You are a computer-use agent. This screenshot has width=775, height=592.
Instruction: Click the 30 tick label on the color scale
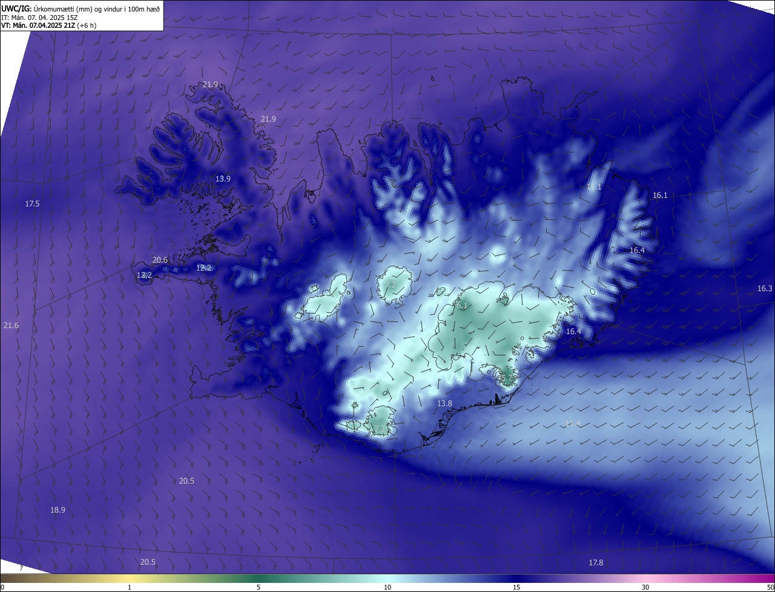click(645, 587)
